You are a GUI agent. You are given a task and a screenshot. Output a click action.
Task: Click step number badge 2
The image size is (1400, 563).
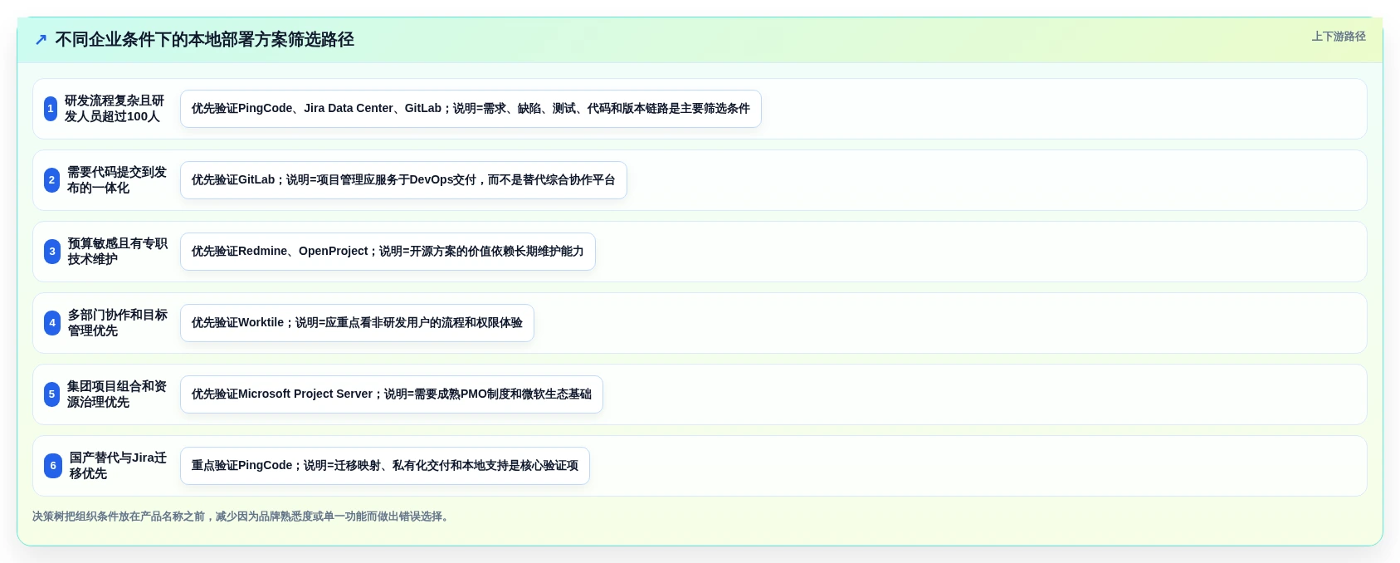(x=51, y=180)
